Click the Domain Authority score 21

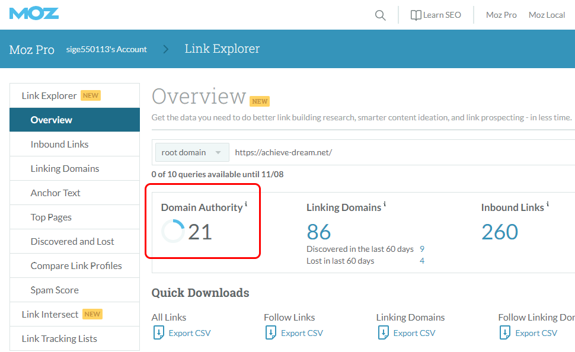point(200,232)
